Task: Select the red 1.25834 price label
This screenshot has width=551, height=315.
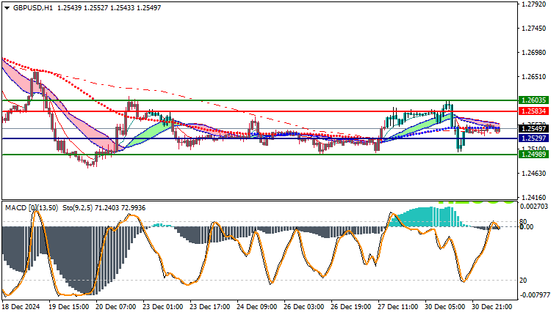Action: coord(533,111)
